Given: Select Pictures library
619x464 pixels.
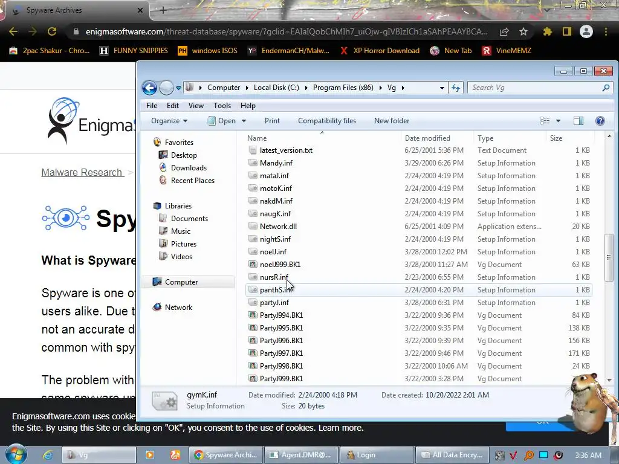Looking at the screenshot, I should 184,244.
